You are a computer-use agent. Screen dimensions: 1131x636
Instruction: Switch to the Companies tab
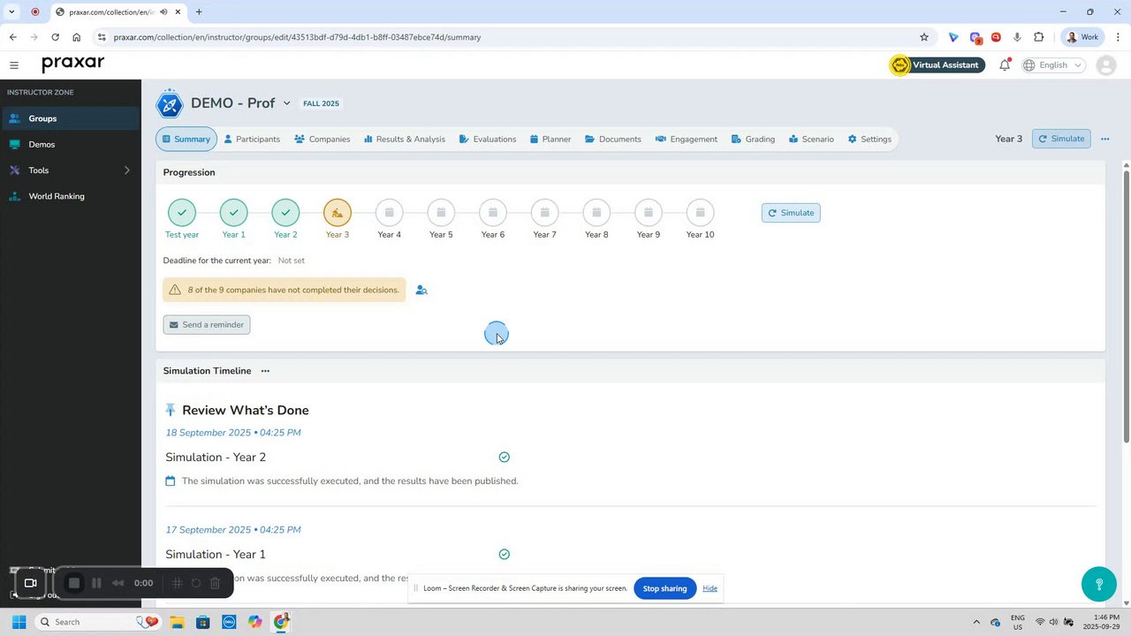323,139
